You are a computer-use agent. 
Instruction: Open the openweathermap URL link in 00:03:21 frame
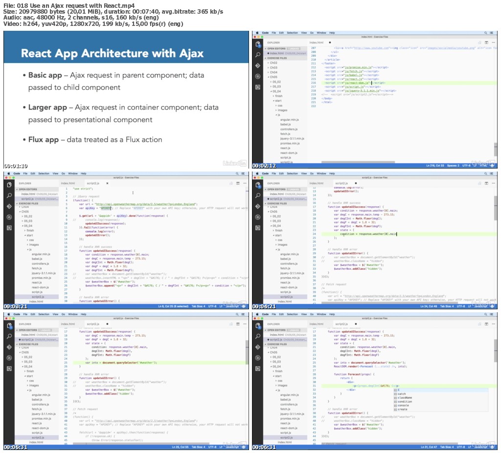[146, 204]
